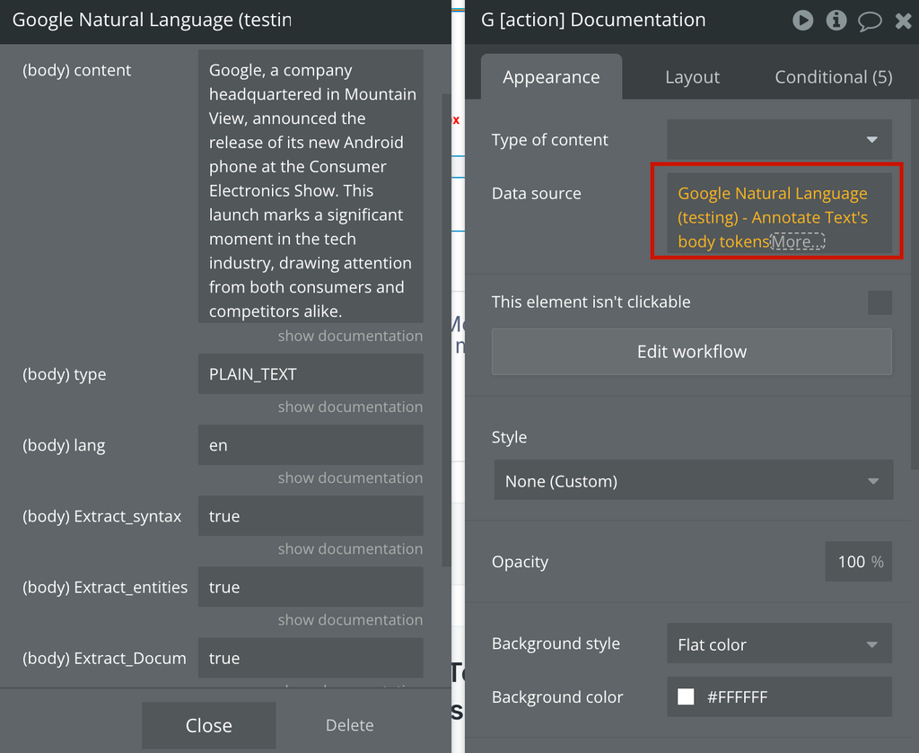Open the Style dropdown showing None (Custom)
The height and width of the screenshot is (753, 919).
[x=694, y=480]
